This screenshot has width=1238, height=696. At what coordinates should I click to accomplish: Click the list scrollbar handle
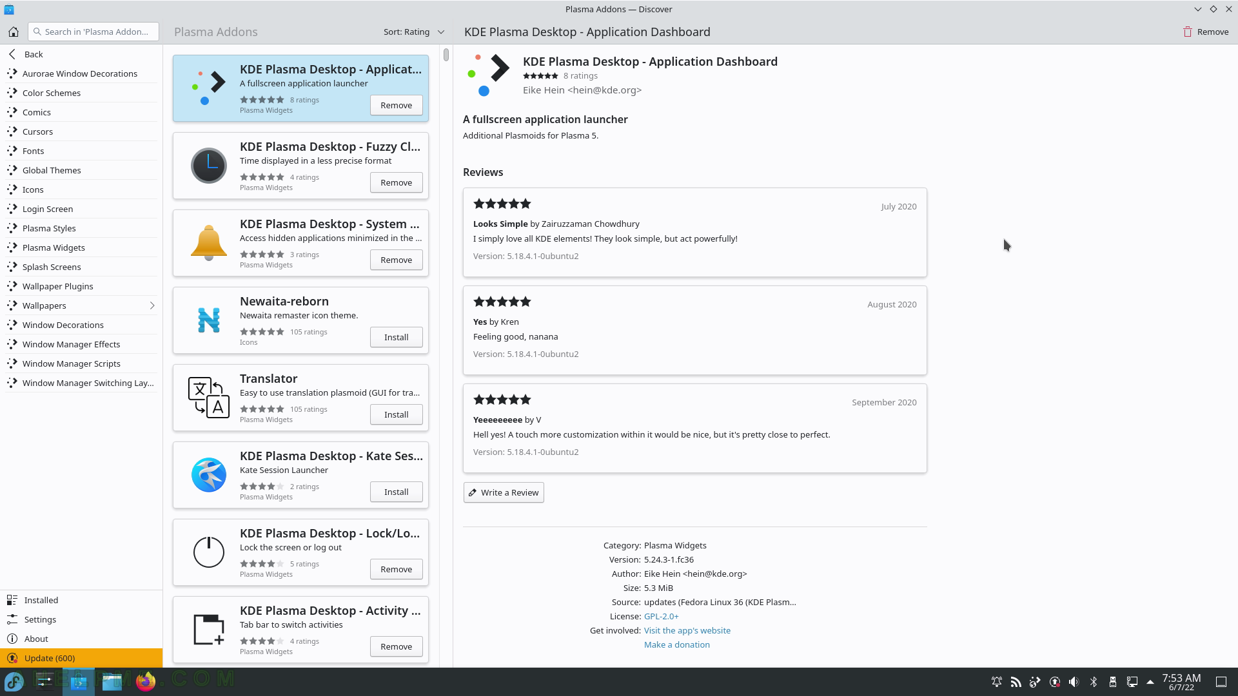[x=446, y=55]
